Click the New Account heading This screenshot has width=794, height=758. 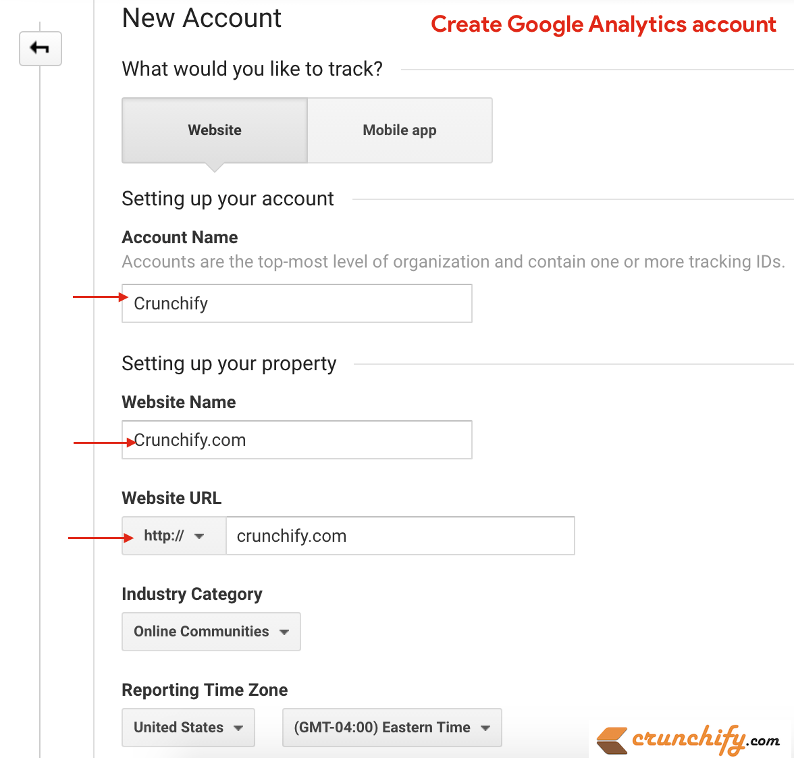[x=201, y=18]
